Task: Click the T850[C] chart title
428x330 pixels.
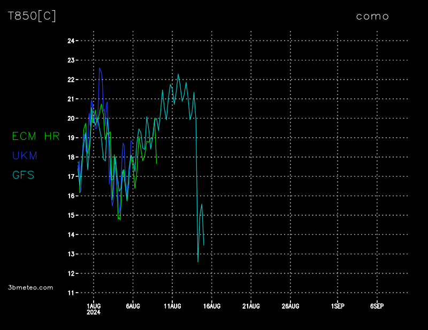Action: click(x=32, y=16)
